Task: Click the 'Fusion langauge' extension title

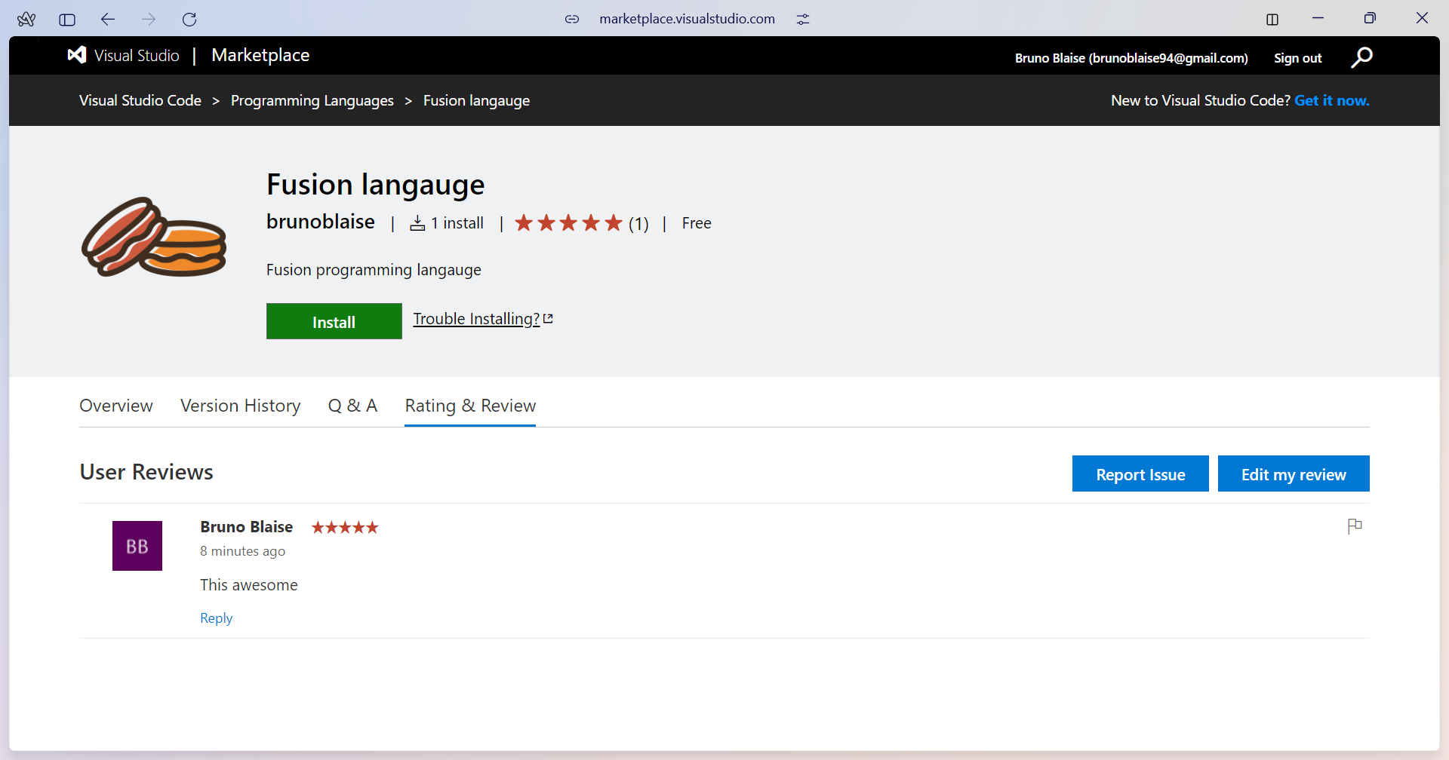Action: (x=376, y=185)
